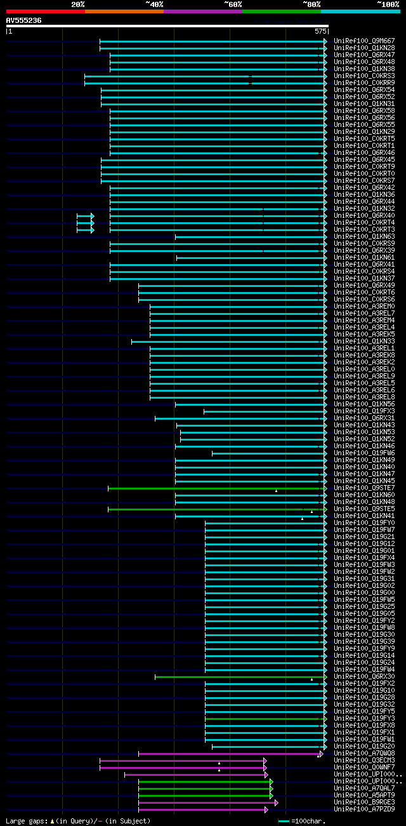Screen dimensions: 406x826
Task: Click the purple ~60% identity legend bar
Action: (x=203, y=11)
